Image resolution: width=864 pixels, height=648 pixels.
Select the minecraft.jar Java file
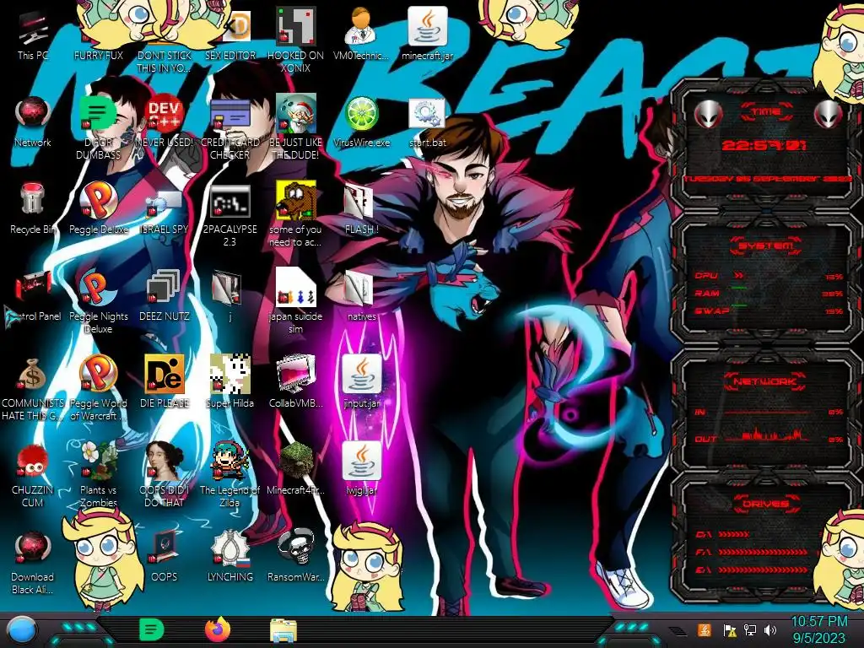(x=428, y=35)
